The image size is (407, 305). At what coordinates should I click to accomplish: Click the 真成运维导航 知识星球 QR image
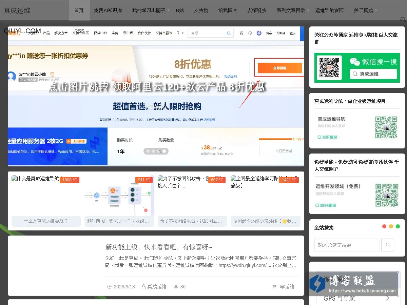357,128
